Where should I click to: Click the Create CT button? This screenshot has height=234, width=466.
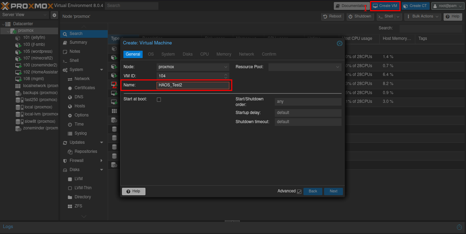click(x=415, y=6)
